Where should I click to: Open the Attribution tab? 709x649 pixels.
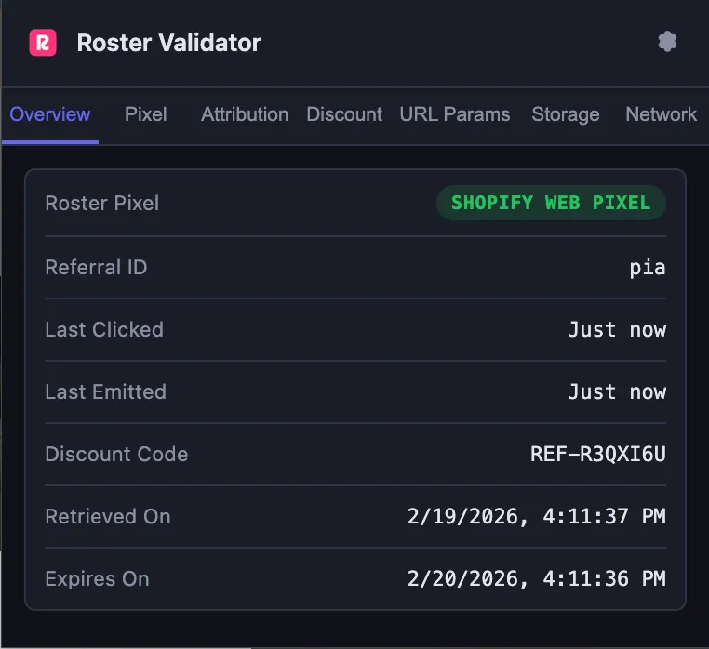[245, 113]
